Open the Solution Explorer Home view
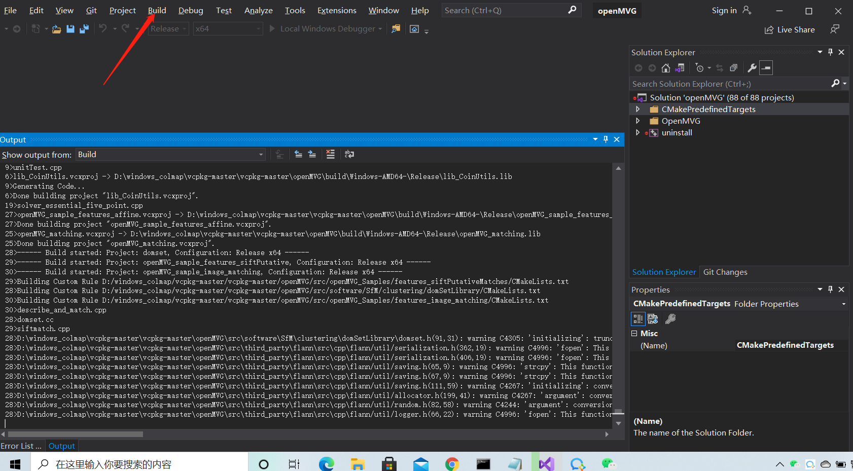Viewport: 853px width, 471px height. (665, 67)
